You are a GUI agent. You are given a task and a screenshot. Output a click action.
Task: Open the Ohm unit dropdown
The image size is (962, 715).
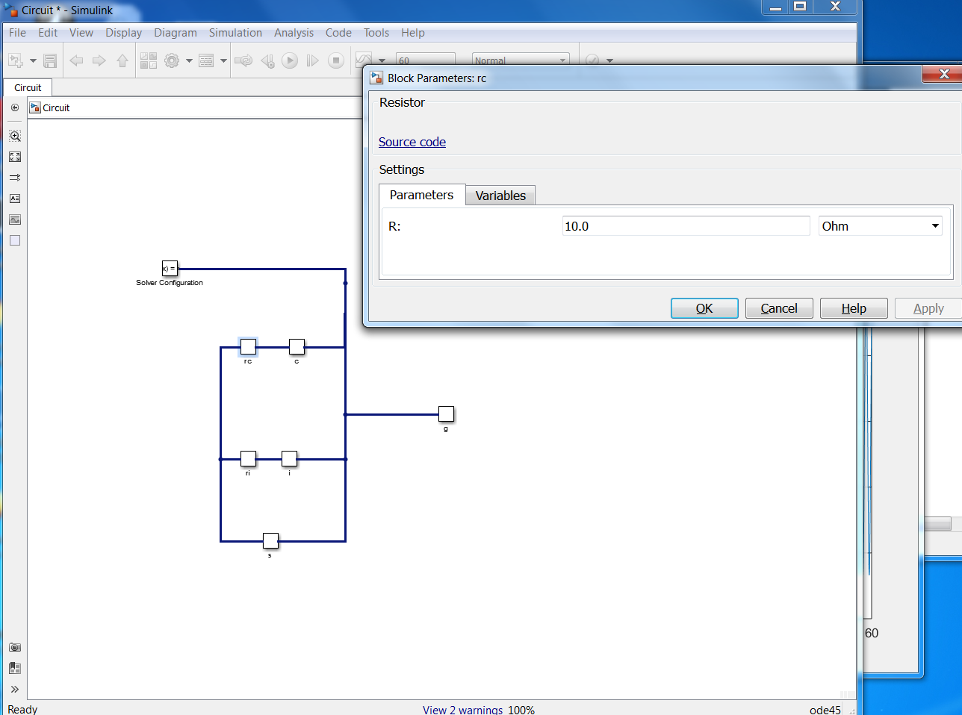pyautogui.click(x=880, y=226)
